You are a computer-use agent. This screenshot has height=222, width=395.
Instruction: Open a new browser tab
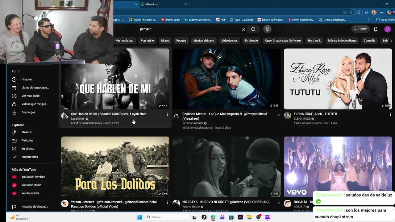coord(193,4)
